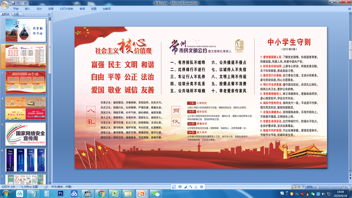The image size is (352, 198).
Task: Click the active PowerPoint taskbar button
Action: [142, 194]
